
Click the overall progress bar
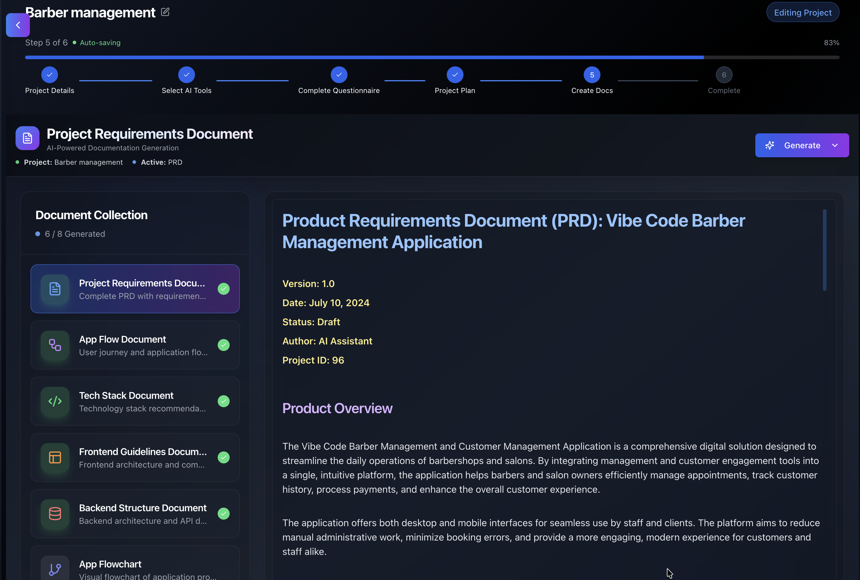point(432,57)
